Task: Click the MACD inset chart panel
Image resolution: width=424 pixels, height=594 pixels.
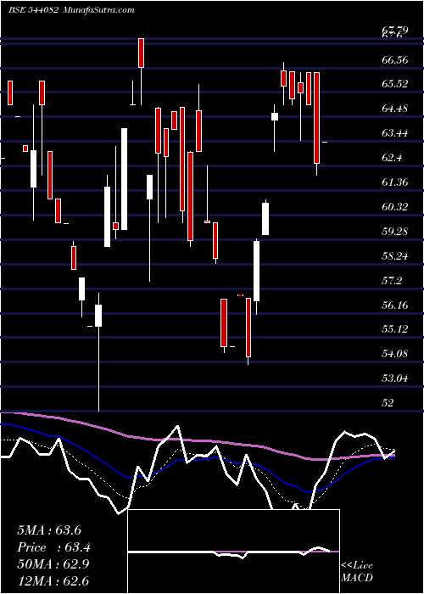Action: [233, 552]
